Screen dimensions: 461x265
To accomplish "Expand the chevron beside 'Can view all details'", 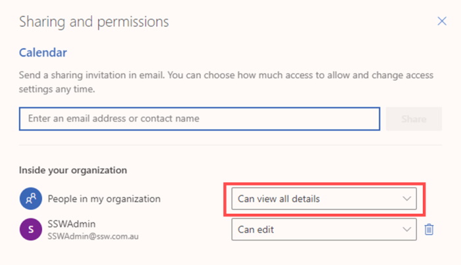I will (x=406, y=198).
